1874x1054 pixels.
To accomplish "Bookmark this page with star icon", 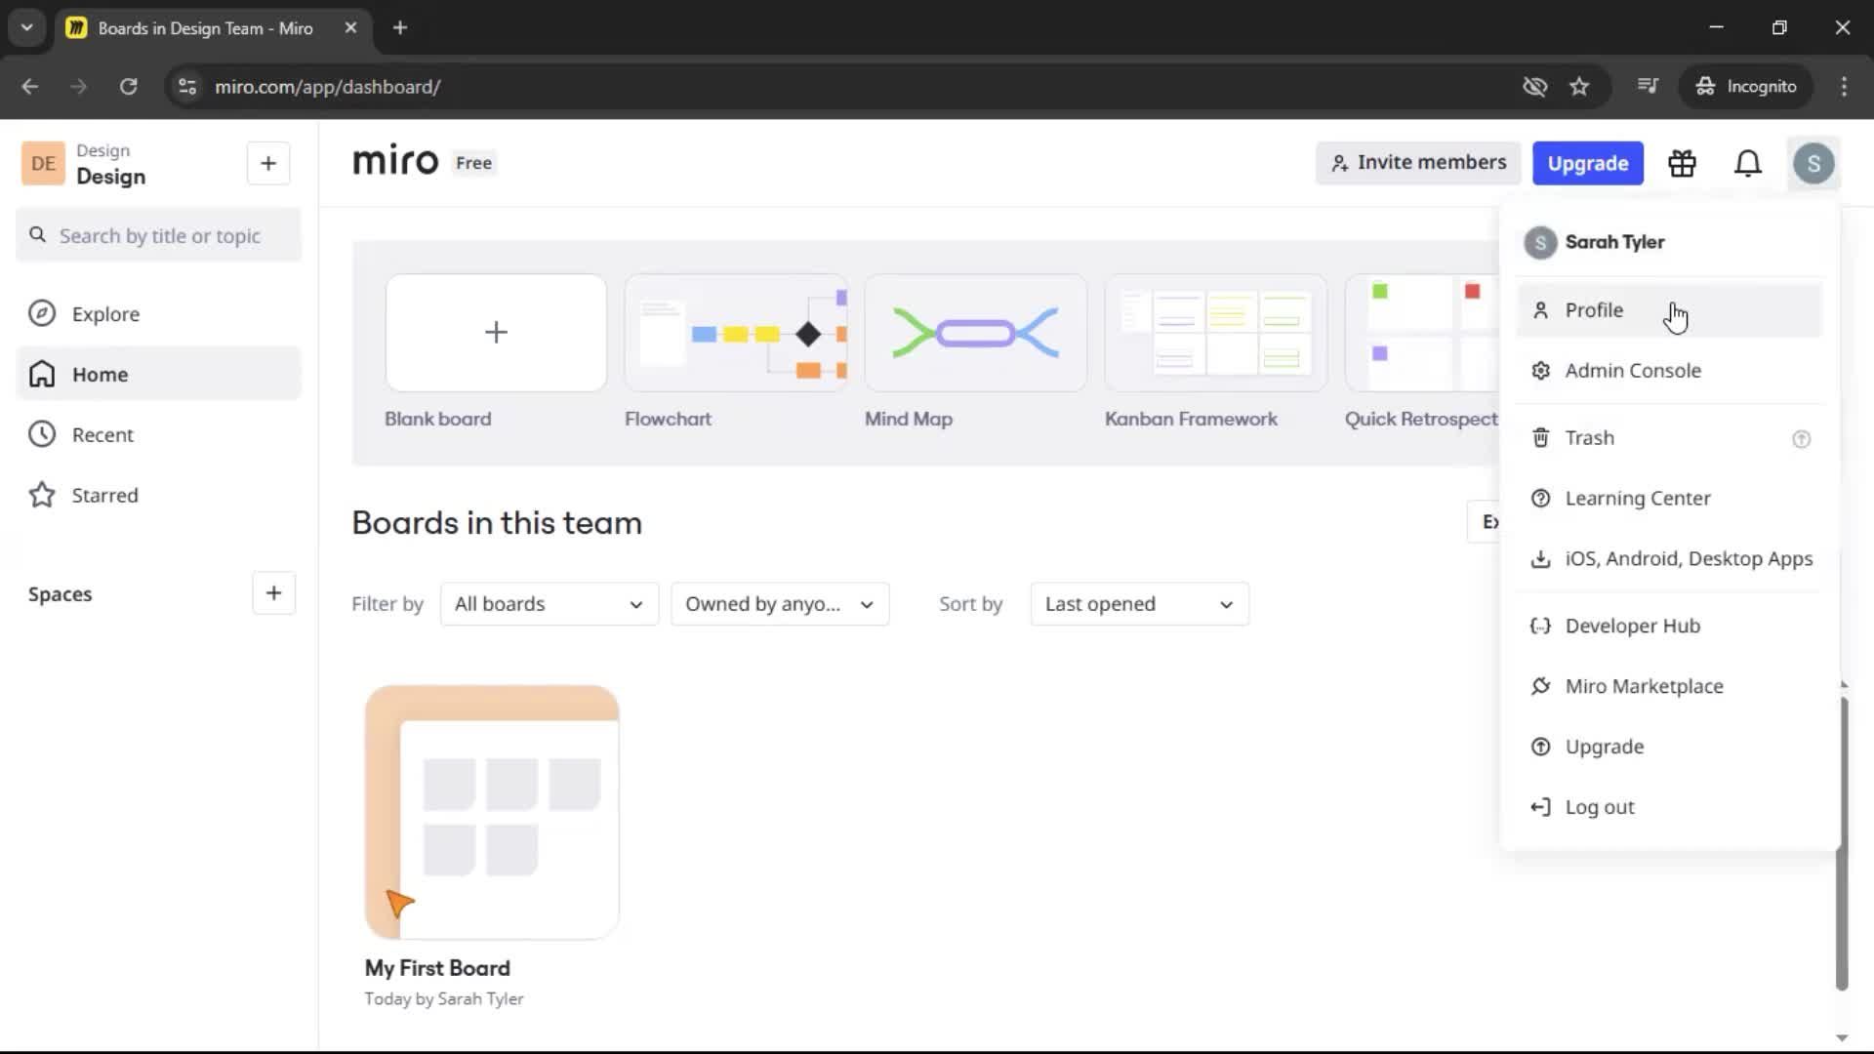I will click(x=1579, y=86).
